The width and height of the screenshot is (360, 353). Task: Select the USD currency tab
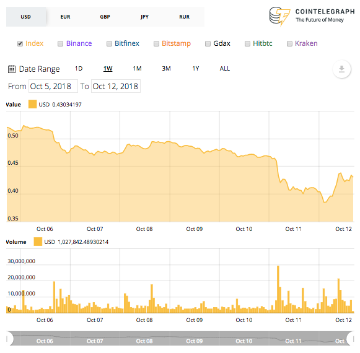26,17
